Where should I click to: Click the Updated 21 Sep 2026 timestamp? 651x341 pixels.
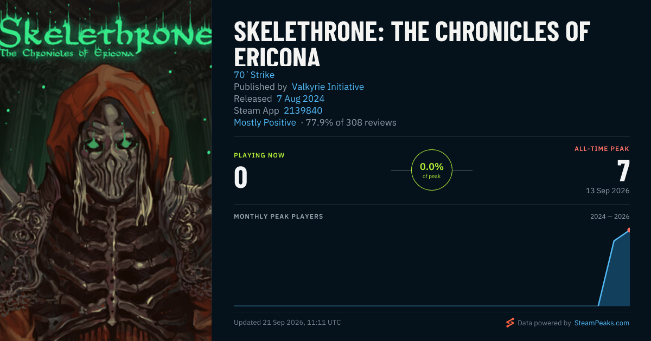[288, 322]
